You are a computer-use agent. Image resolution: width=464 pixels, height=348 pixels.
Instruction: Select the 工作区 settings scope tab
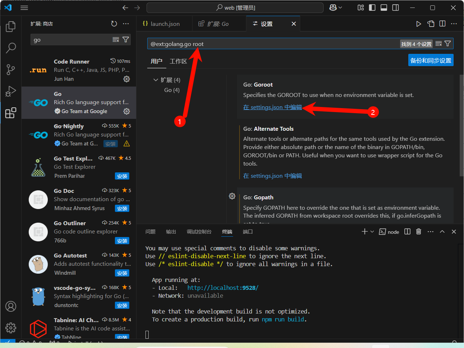click(x=178, y=61)
